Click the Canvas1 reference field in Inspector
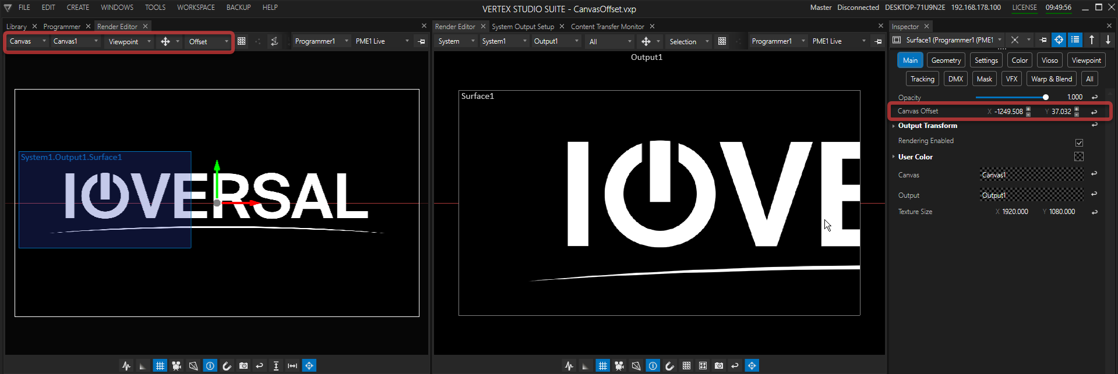Viewport: 1118px width, 374px height. tap(1031, 174)
